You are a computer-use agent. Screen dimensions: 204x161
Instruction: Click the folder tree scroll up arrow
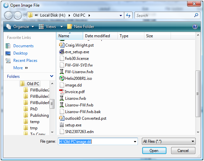(x=52, y=83)
